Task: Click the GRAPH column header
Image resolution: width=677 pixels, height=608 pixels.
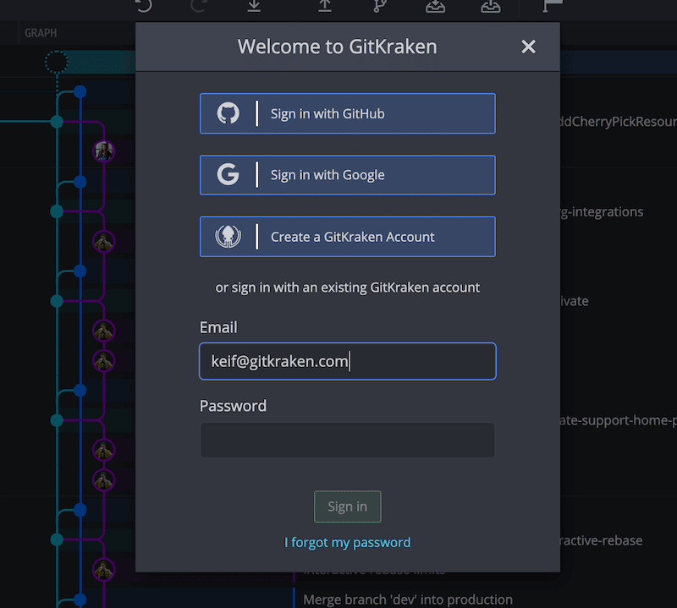Action: point(41,33)
